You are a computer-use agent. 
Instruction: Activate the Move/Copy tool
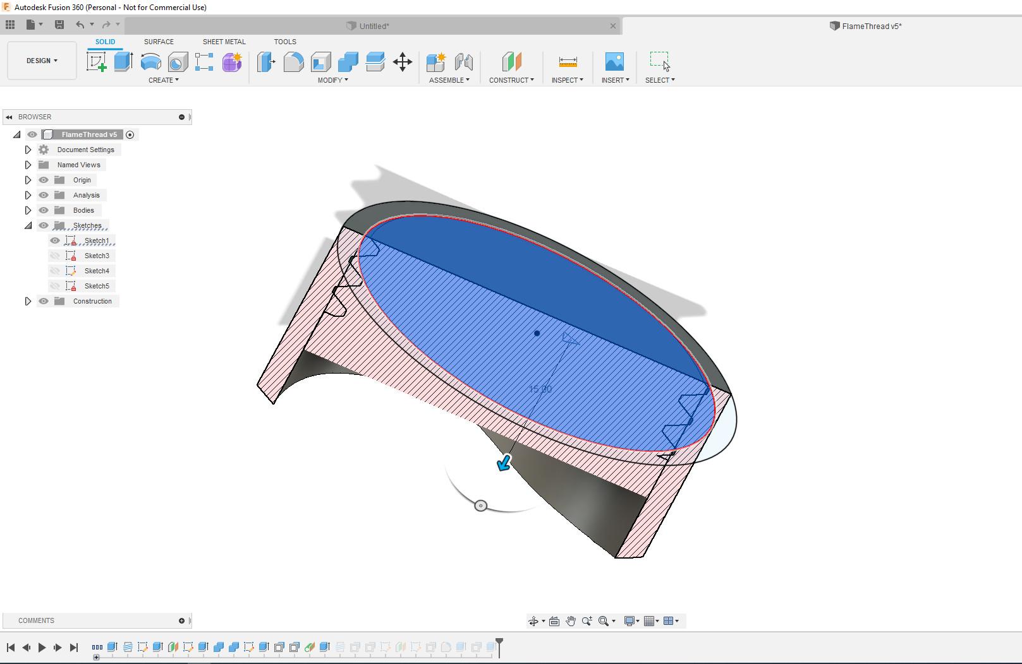[403, 62]
